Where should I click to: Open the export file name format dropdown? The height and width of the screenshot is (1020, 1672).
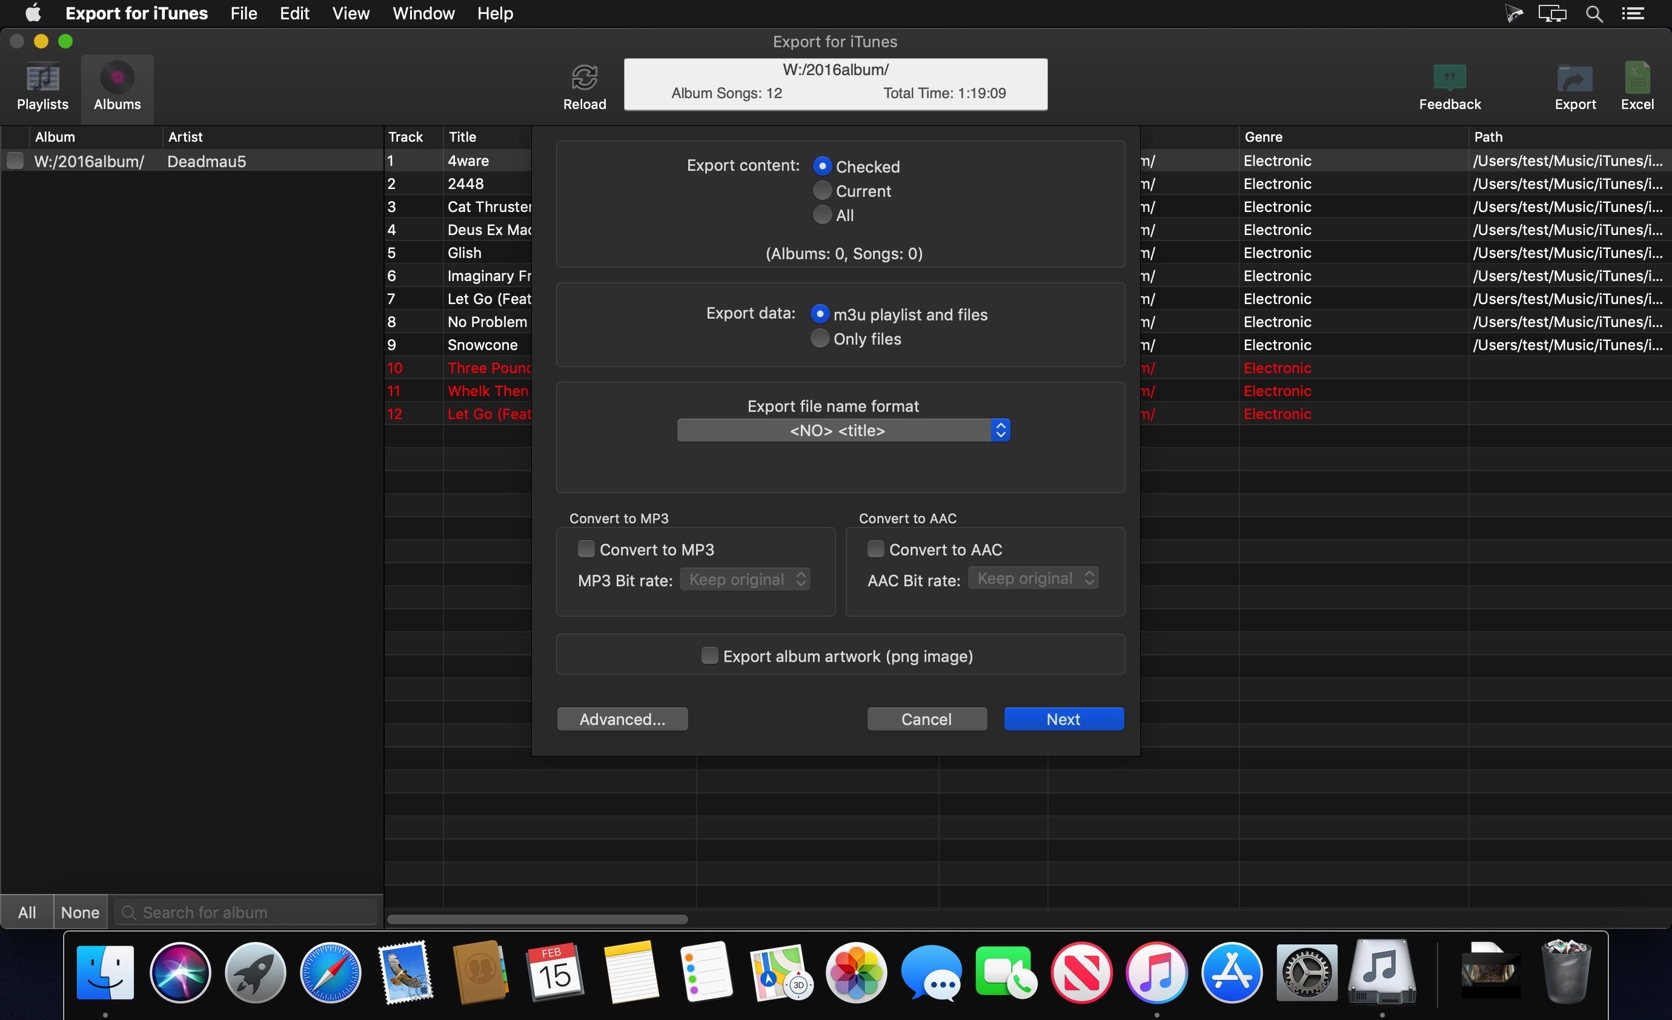click(843, 430)
